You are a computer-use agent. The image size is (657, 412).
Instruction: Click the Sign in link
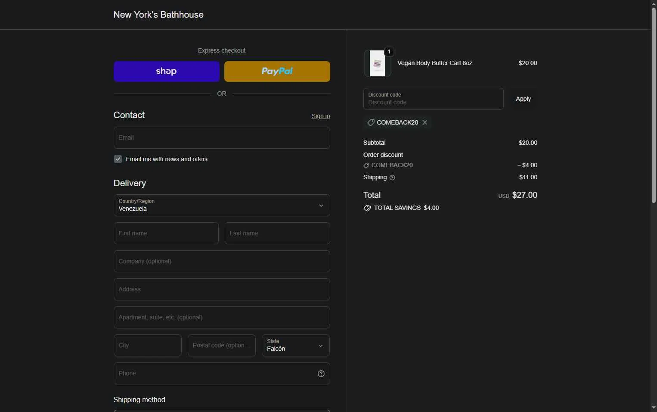pyautogui.click(x=321, y=116)
